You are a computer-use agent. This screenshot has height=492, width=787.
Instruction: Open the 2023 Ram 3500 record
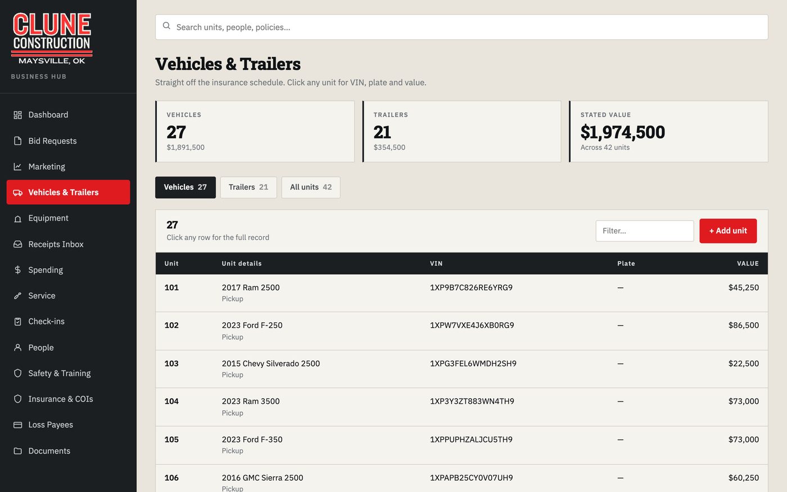click(x=462, y=407)
